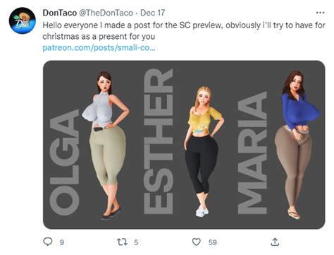The height and width of the screenshot is (255, 334).
Task: Click the like count showing 59
Action: click(213, 242)
